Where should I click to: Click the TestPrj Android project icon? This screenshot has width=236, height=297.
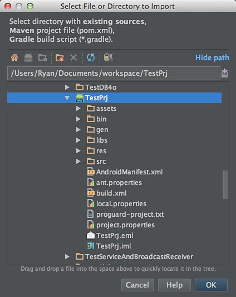coord(80,98)
